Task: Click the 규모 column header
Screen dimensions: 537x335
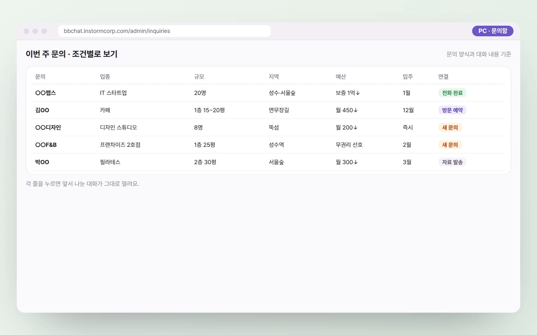Action: pyautogui.click(x=199, y=76)
